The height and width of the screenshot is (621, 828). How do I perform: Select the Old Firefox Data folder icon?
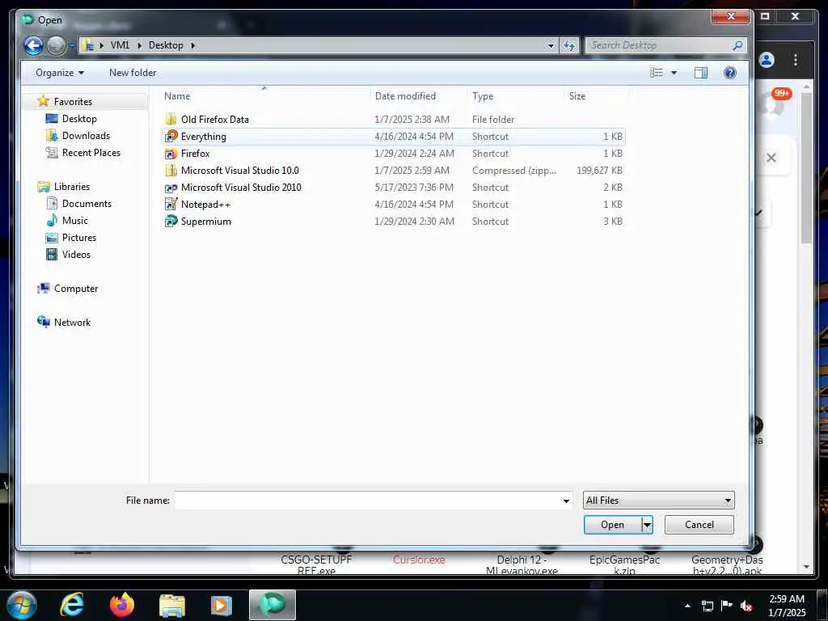pyautogui.click(x=171, y=119)
